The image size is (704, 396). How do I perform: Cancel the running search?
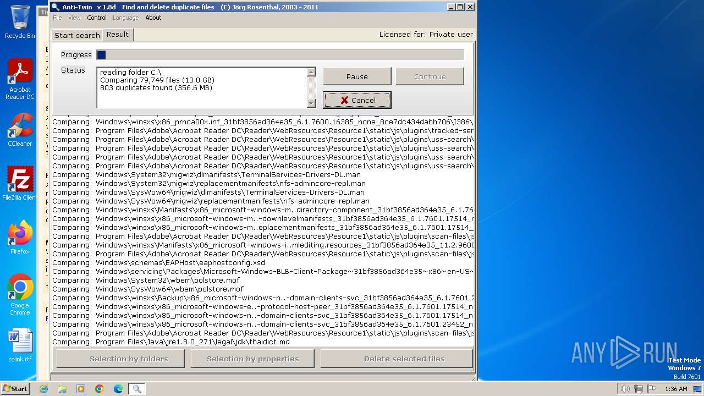click(357, 100)
